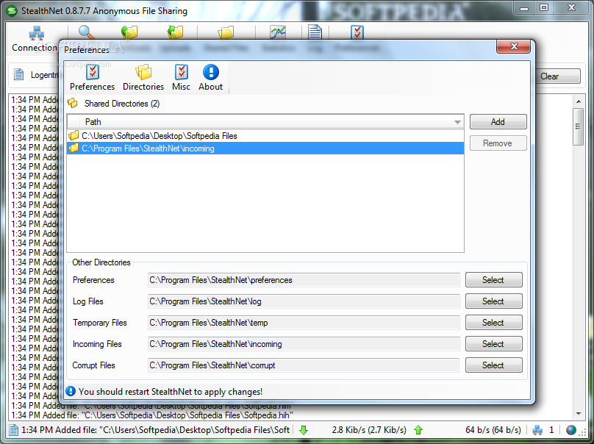Click Preferences checklist icon in main toolbar
594x444 pixels.
357,32
